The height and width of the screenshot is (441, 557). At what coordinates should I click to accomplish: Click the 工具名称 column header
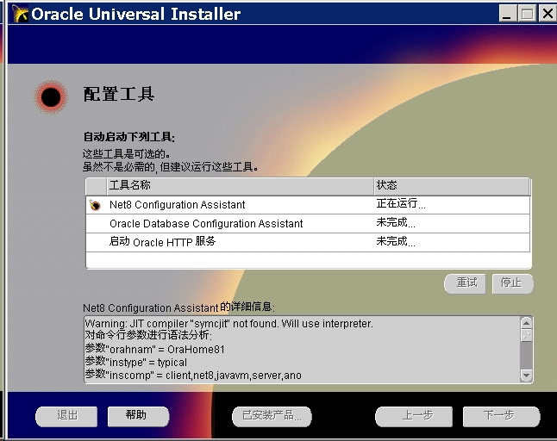pos(241,185)
